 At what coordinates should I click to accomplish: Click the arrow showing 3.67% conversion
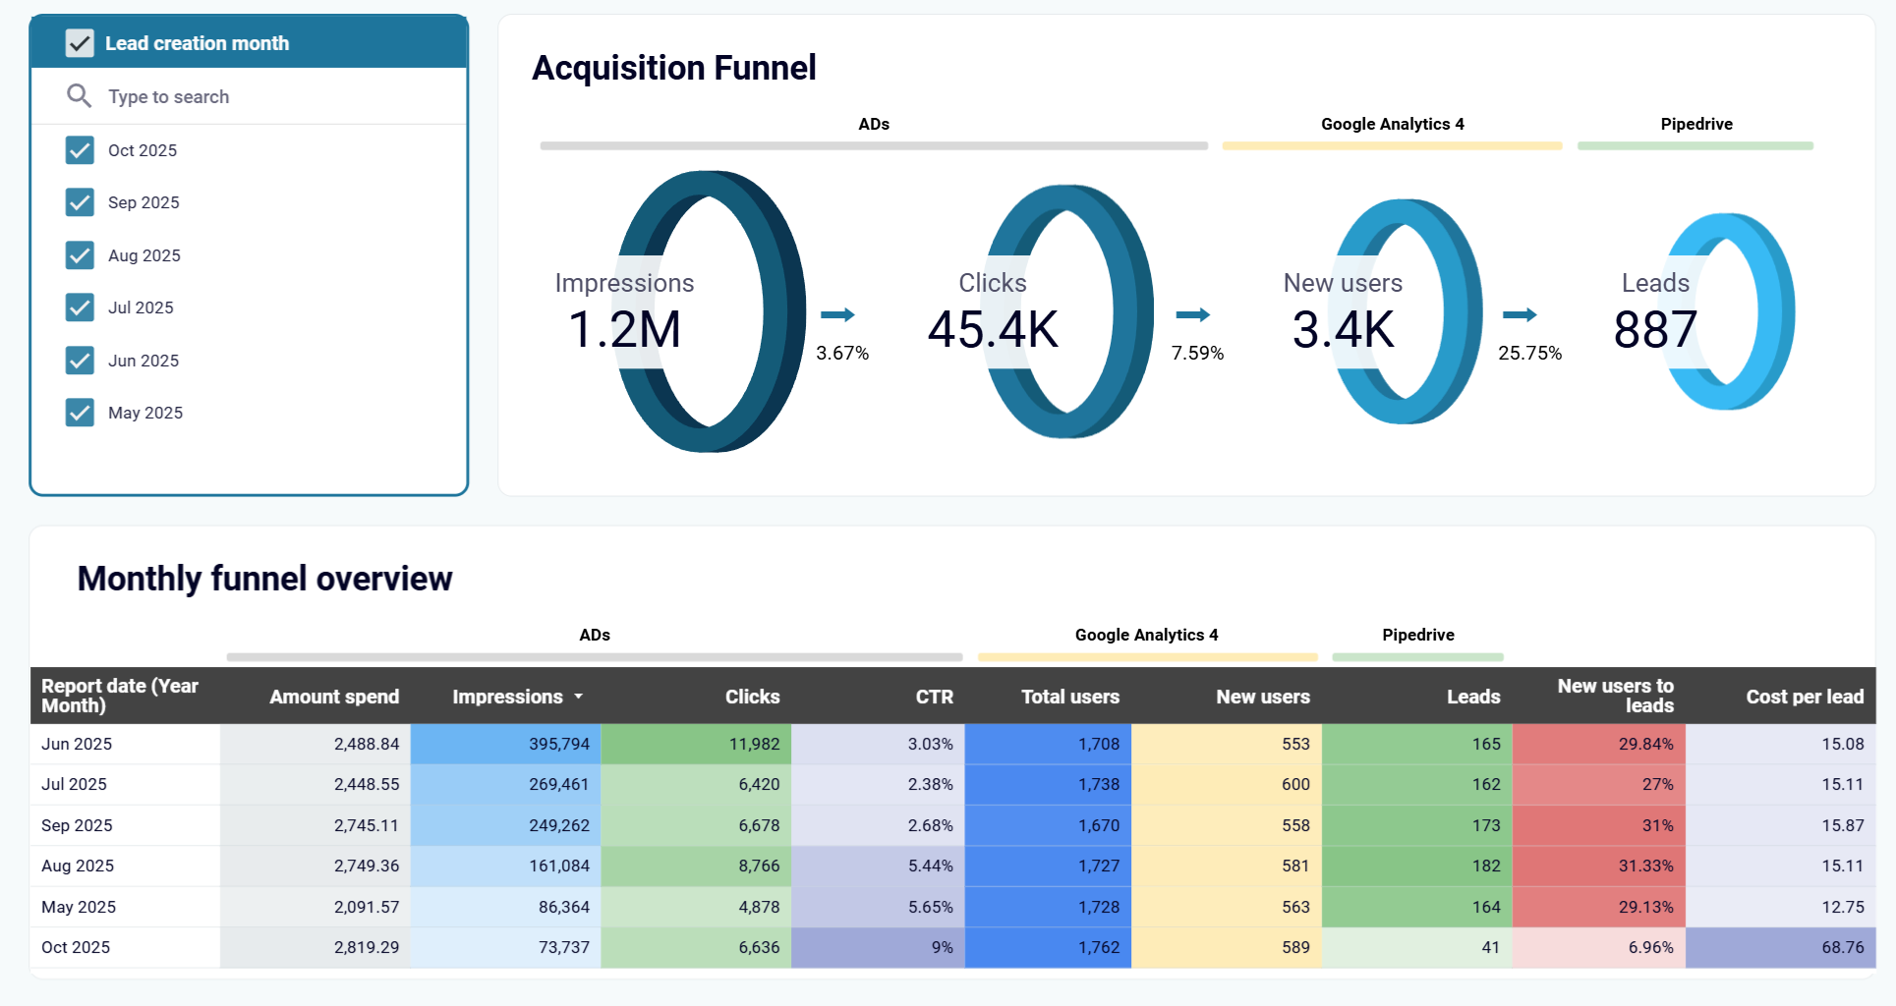[838, 316]
